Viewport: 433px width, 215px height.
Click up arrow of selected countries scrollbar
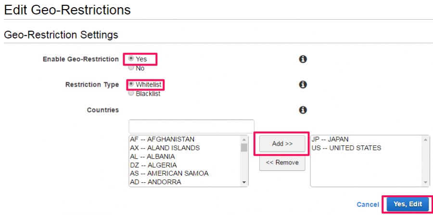[x=426, y=139]
